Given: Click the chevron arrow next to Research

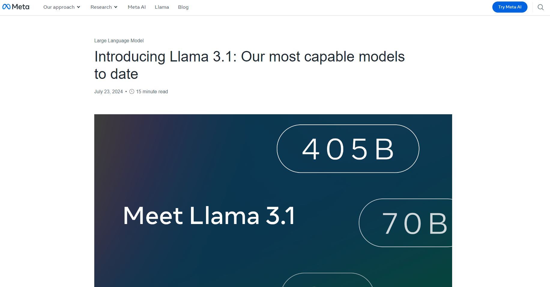Looking at the screenshot, I should pos(115,7).
